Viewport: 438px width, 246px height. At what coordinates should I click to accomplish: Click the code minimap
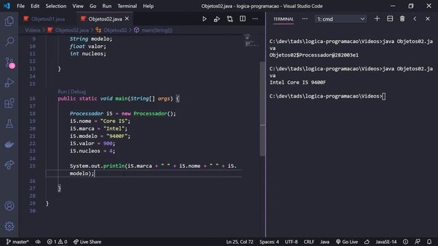tap(251, 40)
